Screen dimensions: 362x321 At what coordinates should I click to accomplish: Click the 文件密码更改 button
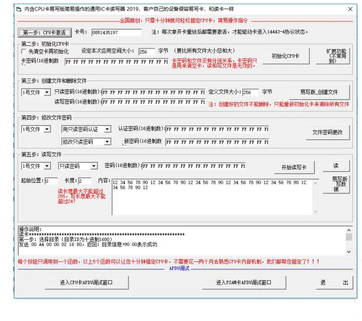[328, 132]
